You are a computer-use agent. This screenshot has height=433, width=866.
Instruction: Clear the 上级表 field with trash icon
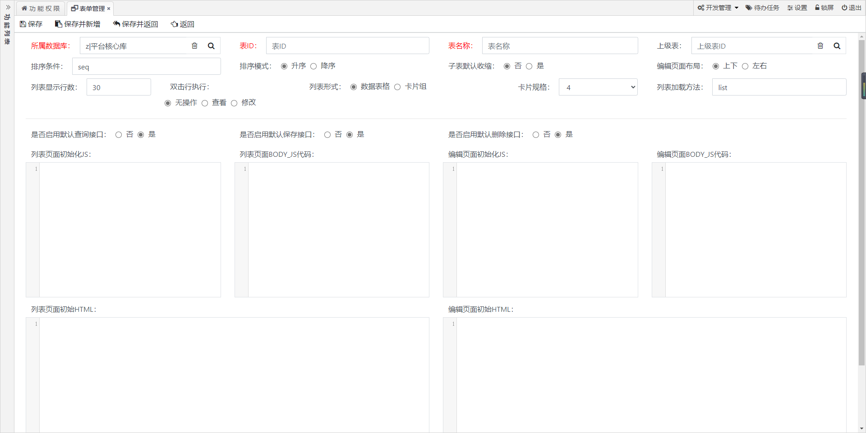820,46
